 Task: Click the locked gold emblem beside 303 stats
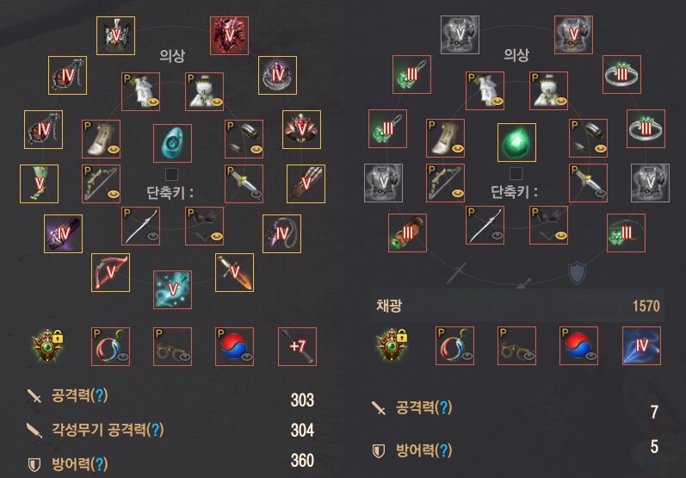click(47, 346)
